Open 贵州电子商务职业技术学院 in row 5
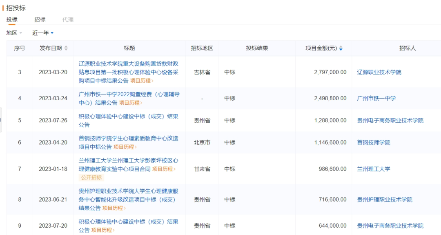Image resolution: width=441 pixels, height=235 pixels. click(390, 121)
